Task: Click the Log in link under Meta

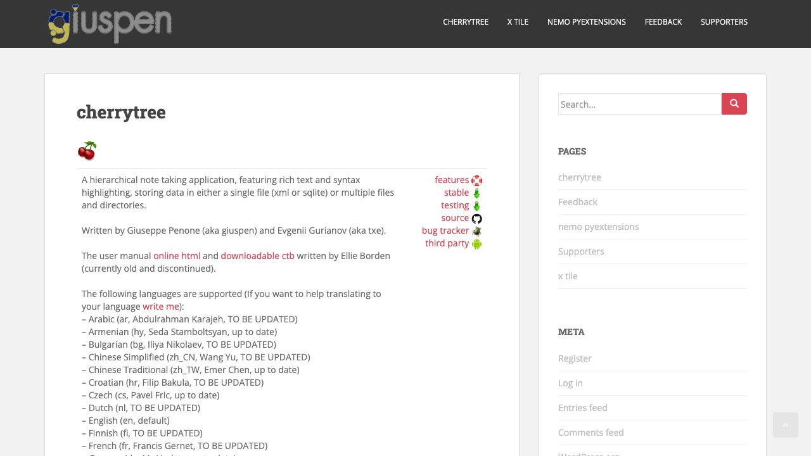Action: (x=570, y=383)
